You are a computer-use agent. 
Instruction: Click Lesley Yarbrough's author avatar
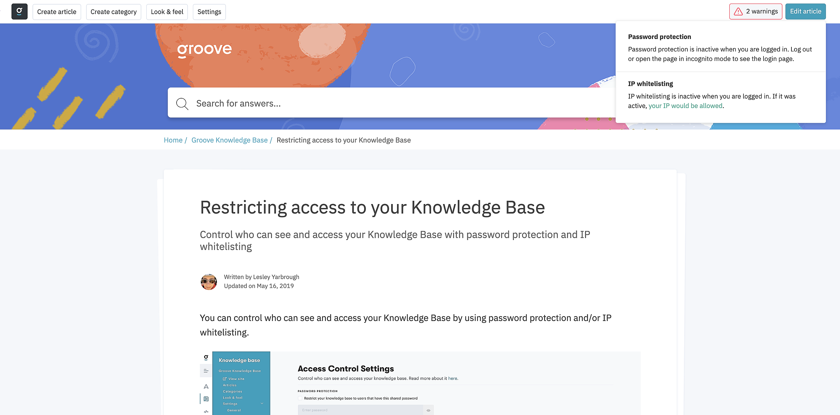(209, 282)
